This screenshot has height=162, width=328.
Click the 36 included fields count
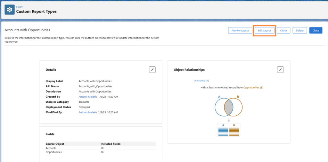point(102,152)
